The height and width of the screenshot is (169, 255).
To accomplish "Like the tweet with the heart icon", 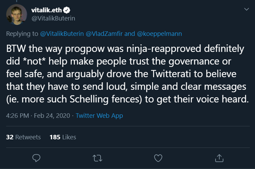I will (158, 158).
